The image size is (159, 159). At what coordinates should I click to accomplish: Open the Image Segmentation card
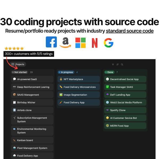click(x=79, y=95)
